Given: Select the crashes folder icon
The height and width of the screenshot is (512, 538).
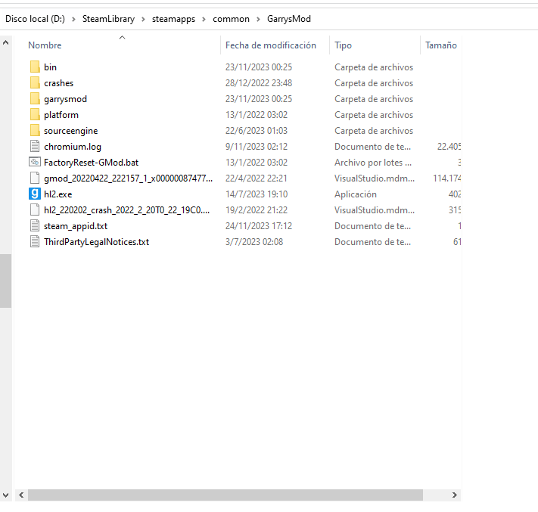Looking at the screenshot, I should click(x=35, y=82).
